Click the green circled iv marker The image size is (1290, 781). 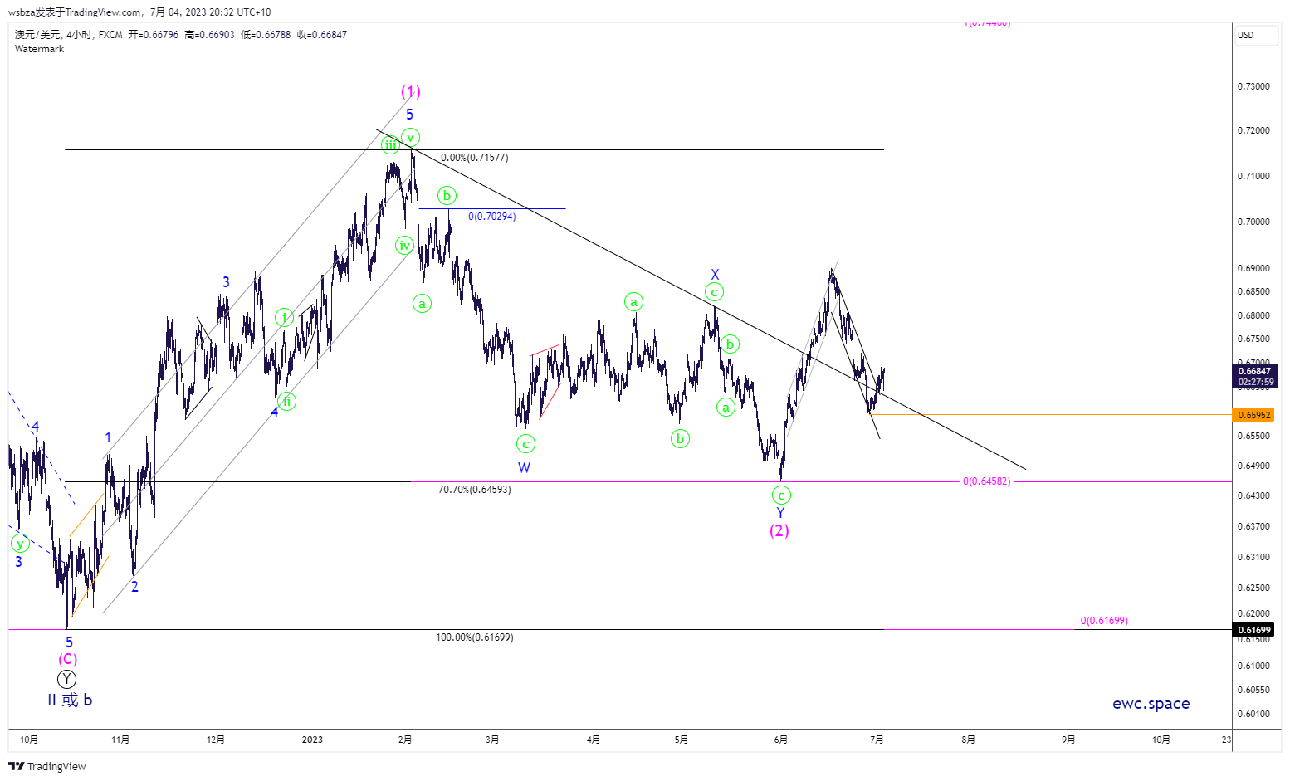[x=404, y=245]
